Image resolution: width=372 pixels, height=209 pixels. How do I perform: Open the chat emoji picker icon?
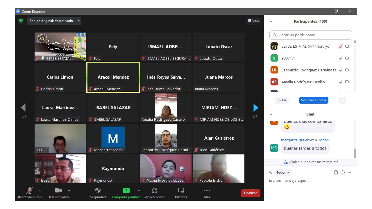click(343, 172)
